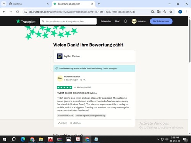The image size is (191, 143).
Task: Click reviewer name muhammad abrar
Action: tap(72, 77)
